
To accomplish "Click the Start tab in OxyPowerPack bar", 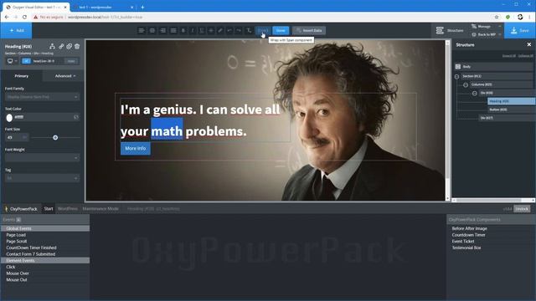I will click(49, 208).
